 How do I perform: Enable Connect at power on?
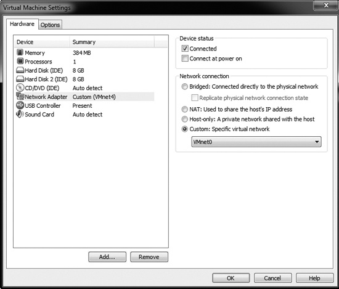[x=185, y=59]
